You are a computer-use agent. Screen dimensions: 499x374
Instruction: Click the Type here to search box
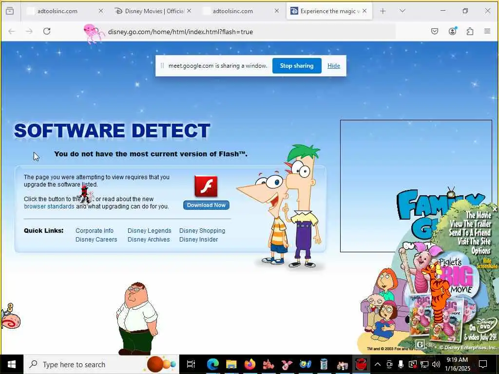click(x=101, y=364)
